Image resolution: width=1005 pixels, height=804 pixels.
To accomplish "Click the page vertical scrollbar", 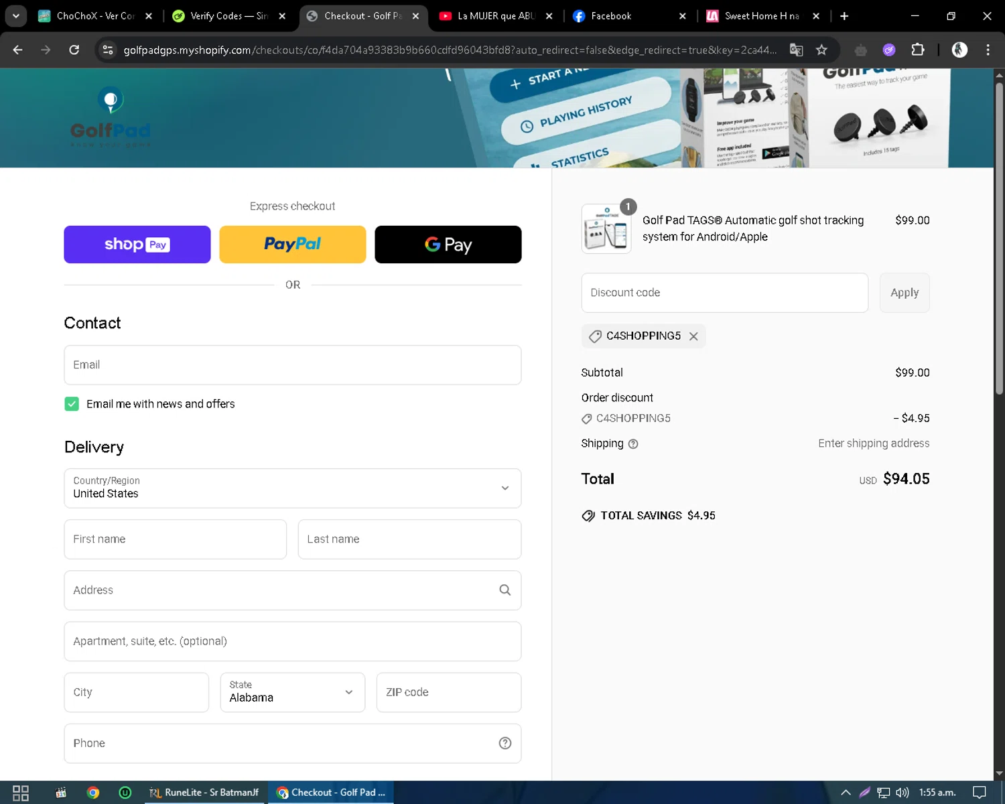I will click(x=999, y=239).
